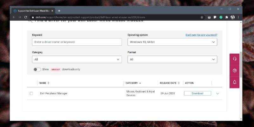The image size is (254, 127).
Task: View site info via the padlock icon
Action: coord(33,17)
